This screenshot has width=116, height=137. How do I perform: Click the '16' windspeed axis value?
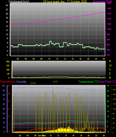click(x=7, y=22)
